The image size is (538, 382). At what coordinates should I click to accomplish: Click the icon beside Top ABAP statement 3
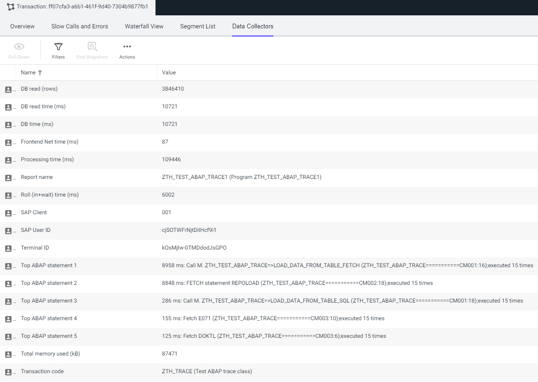[x=8, y=302]
